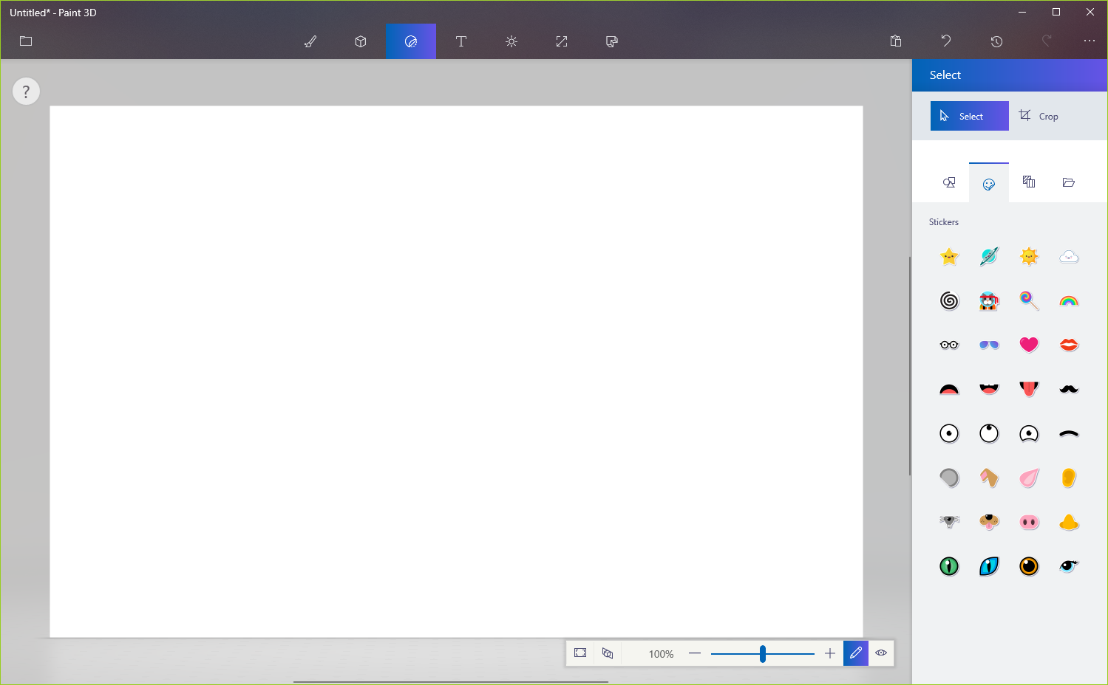Click the horizontal scrollbar below the canvas
Image resolution: width=1108 pixels, height=685 pixels.
click(451, 682)
